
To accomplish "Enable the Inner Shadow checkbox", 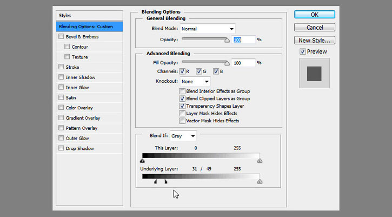I will tap(61, 77).
